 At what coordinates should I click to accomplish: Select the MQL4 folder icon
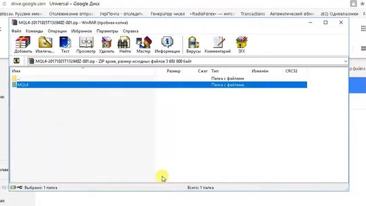tap(14, 85)
